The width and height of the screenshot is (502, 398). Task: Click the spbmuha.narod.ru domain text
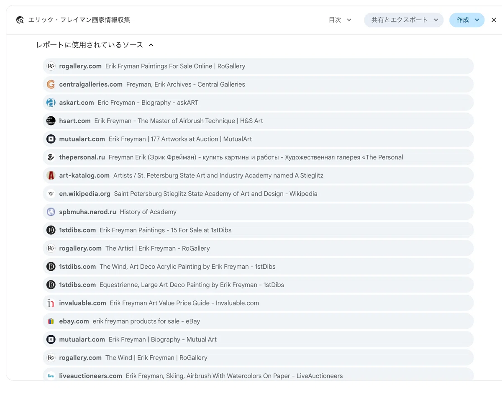pyautogui.click(x=87, y=212)
